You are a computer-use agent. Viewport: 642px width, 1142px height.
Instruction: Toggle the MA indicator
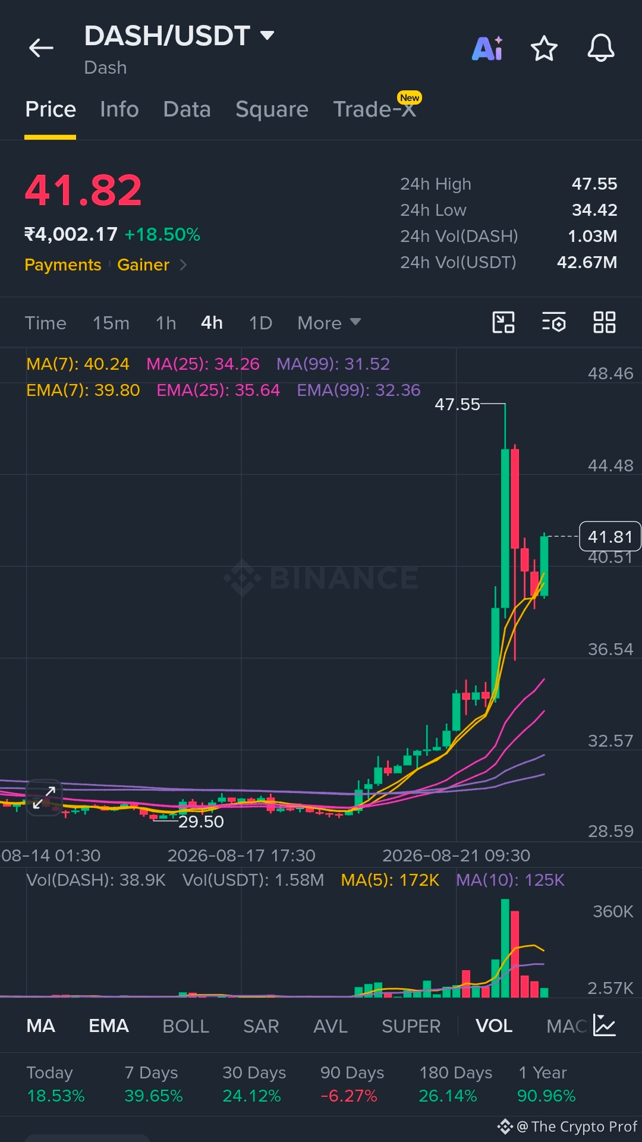tap(41, 1026)
